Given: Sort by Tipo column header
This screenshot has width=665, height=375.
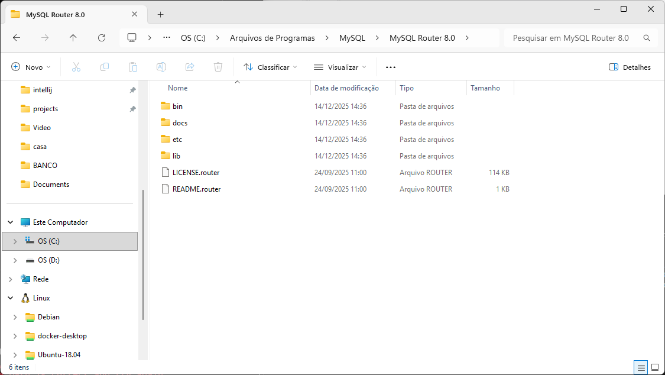Looking at the screenshot, I should pos(406,88).
